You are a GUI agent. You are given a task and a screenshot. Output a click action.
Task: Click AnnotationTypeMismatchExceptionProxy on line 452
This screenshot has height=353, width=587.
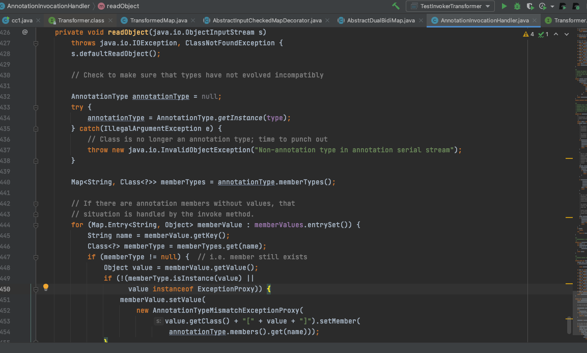point(226,311)
